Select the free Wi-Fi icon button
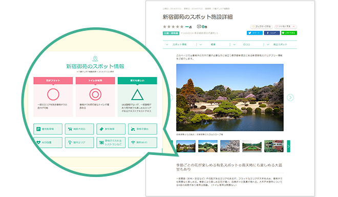The width and height of the screenshot is (338, 197). tap(142, 143)
